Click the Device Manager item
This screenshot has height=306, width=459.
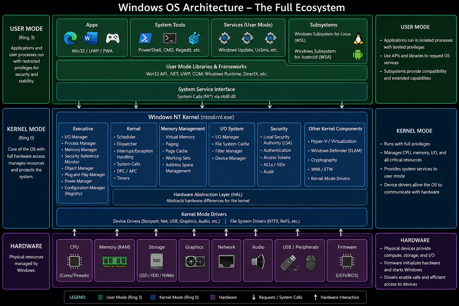click(x=230, y=158)
